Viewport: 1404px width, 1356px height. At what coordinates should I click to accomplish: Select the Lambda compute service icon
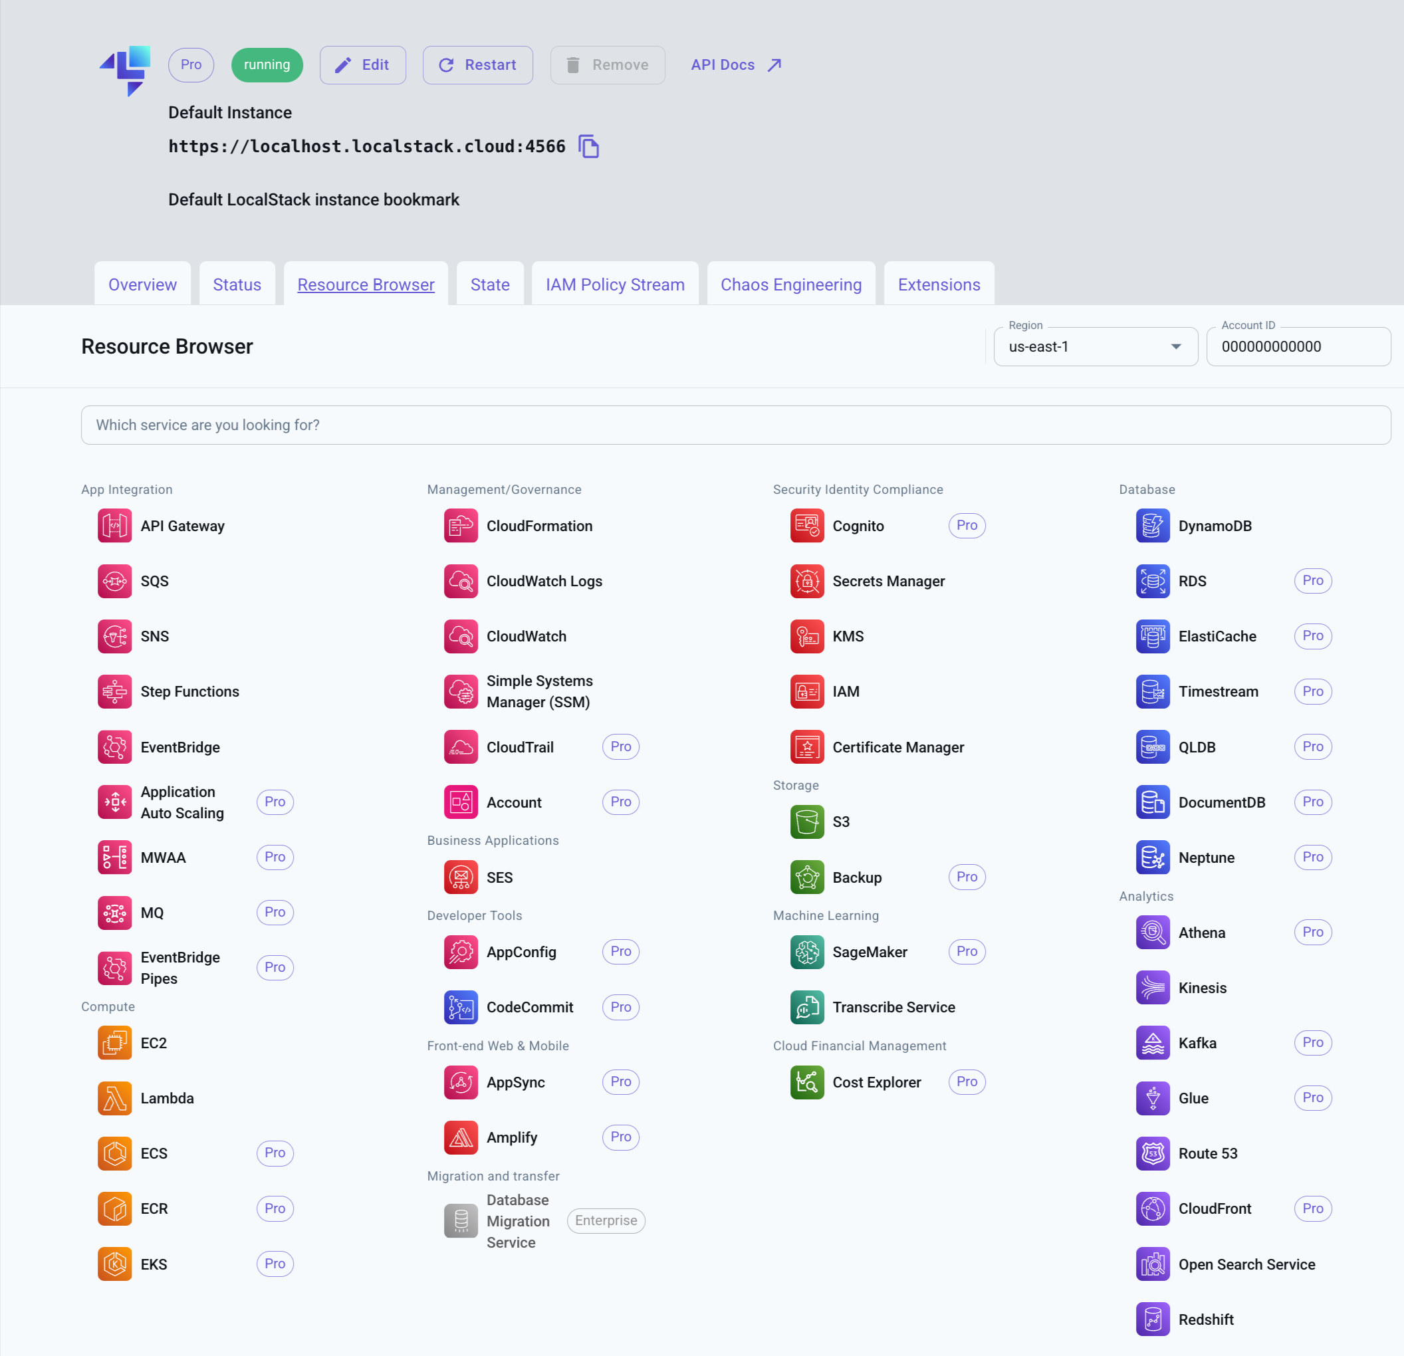click(114, 1097)
